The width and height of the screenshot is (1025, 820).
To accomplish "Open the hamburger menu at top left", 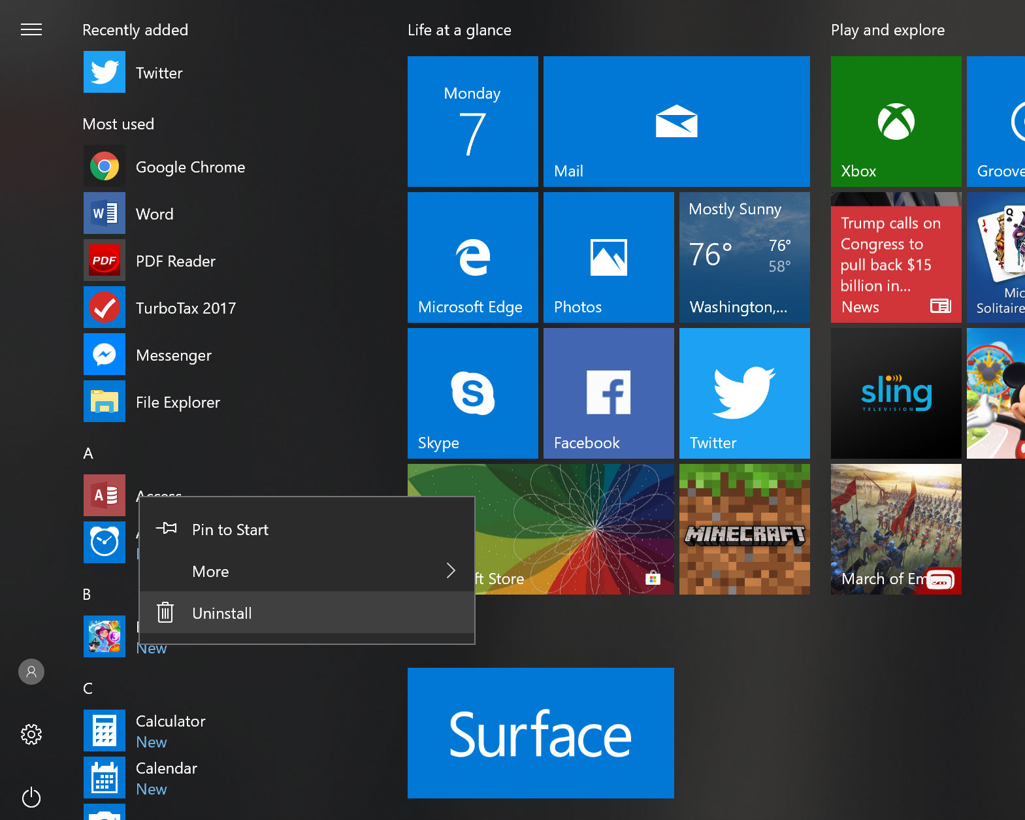I will click(x=31, y=29).
